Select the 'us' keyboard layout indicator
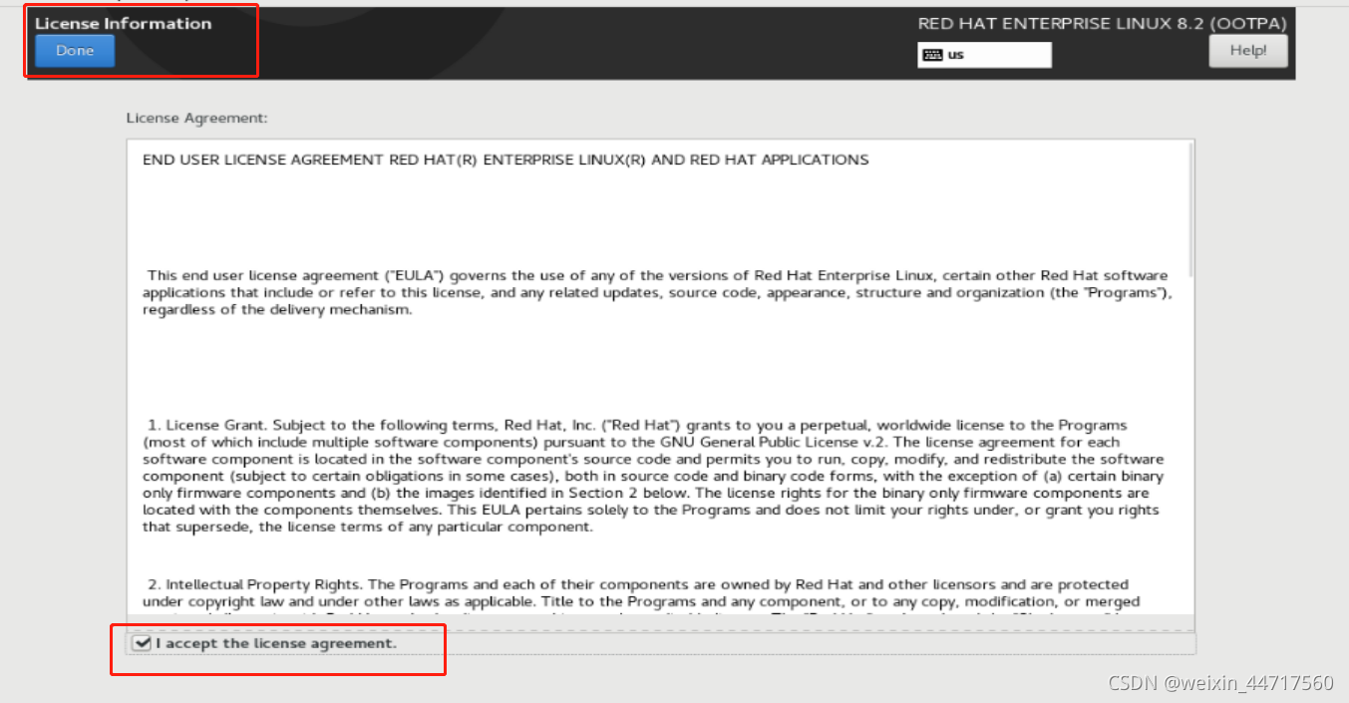Viewport: 1349px width, 703px height. pyautogui.click(x=984, y=55)
